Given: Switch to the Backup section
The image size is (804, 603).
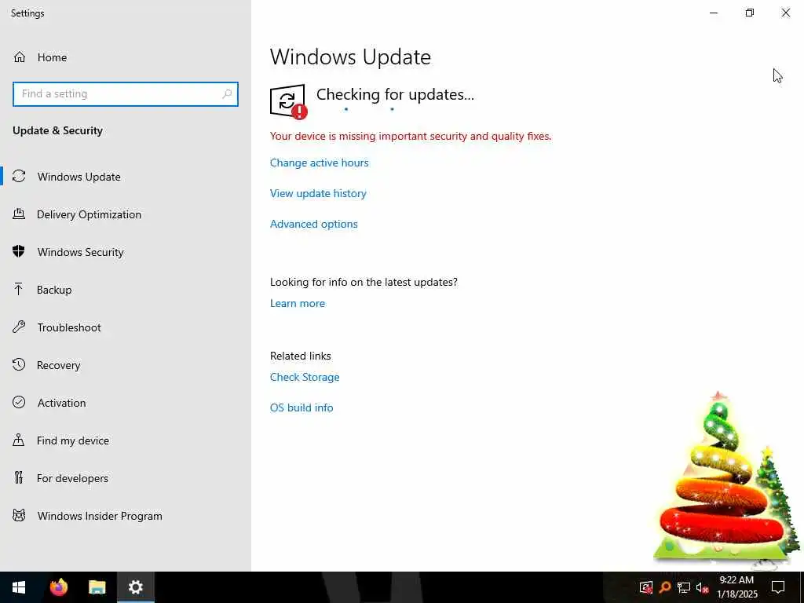Looking at the screenshot, I should tap(126, 290).
